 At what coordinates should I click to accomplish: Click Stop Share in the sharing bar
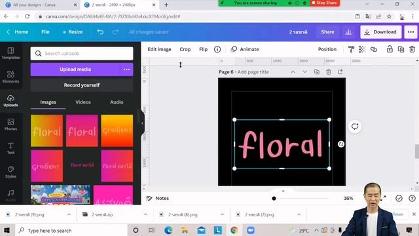click(325, 3)
